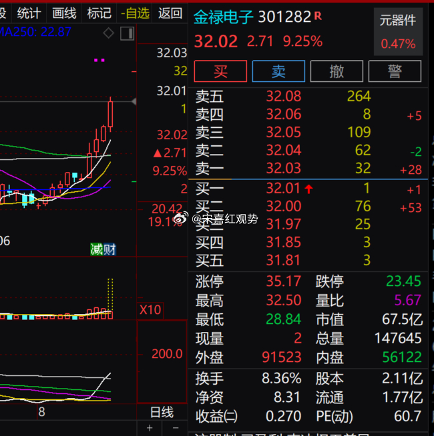Select the 日线 period label

[x=162, y=412]
